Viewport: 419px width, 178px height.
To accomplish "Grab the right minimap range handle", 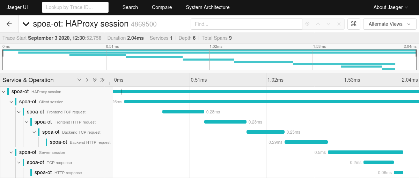I will click(x=416, y=53).
